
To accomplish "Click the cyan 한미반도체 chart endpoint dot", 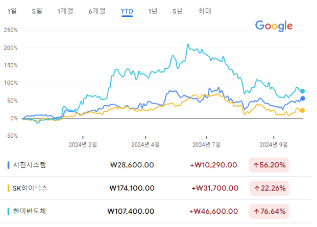I will pyautogui.click(x=302, y=91).
